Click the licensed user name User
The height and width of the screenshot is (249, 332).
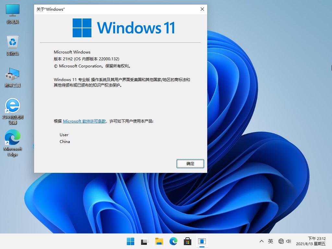pyautogui.click(x=64, y=135)
